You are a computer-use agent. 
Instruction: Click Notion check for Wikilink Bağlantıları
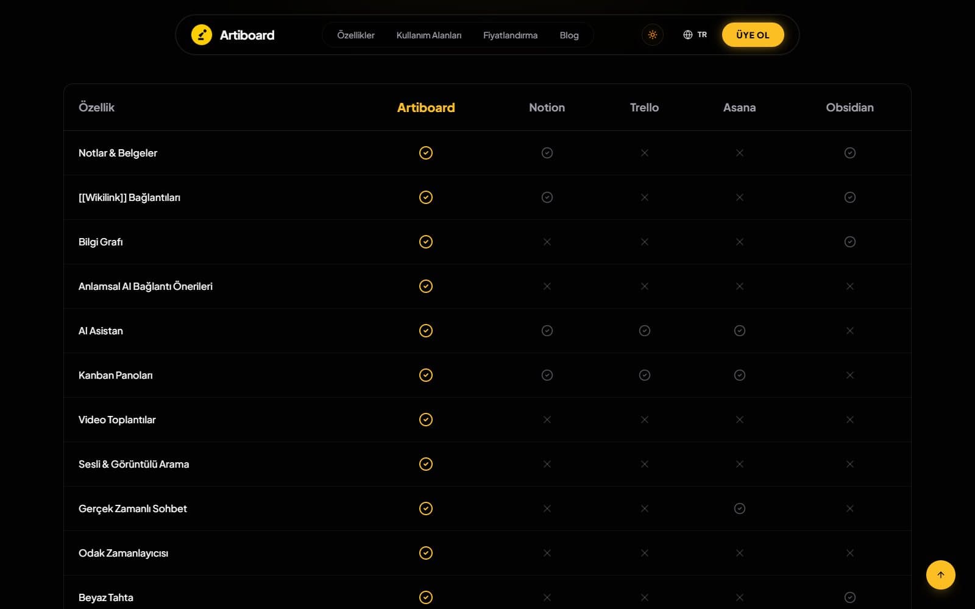click(x=547, y=197)
